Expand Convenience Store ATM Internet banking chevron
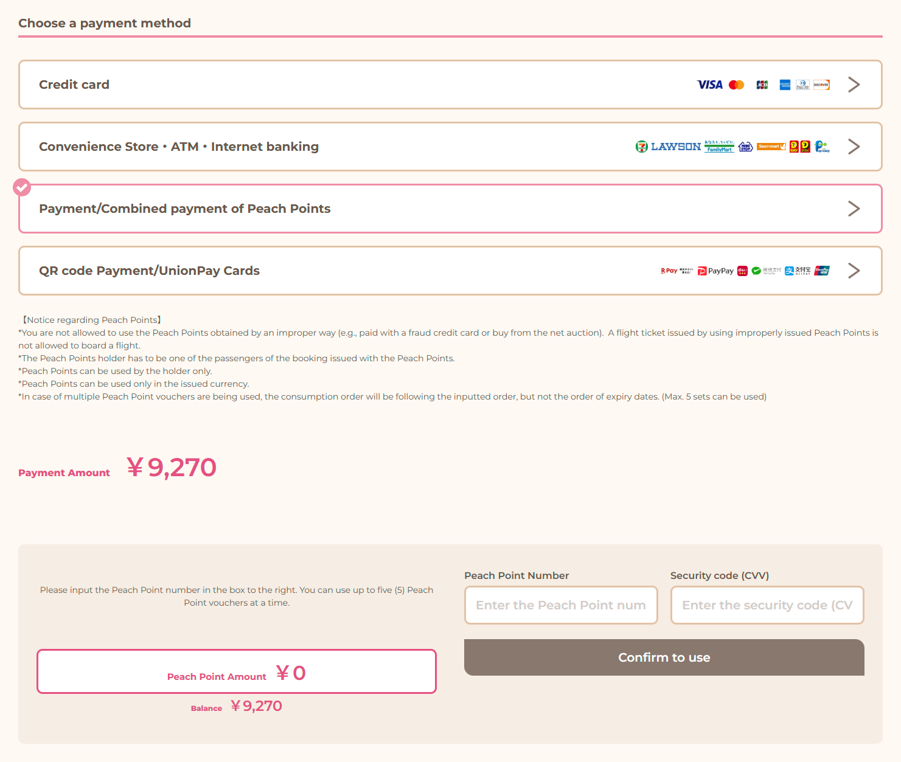This screenshot has width=901, height=762. click(x=854, y=147)
